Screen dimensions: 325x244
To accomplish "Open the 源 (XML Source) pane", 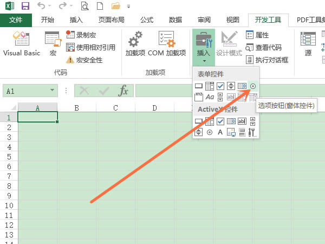I will point(308,44).
